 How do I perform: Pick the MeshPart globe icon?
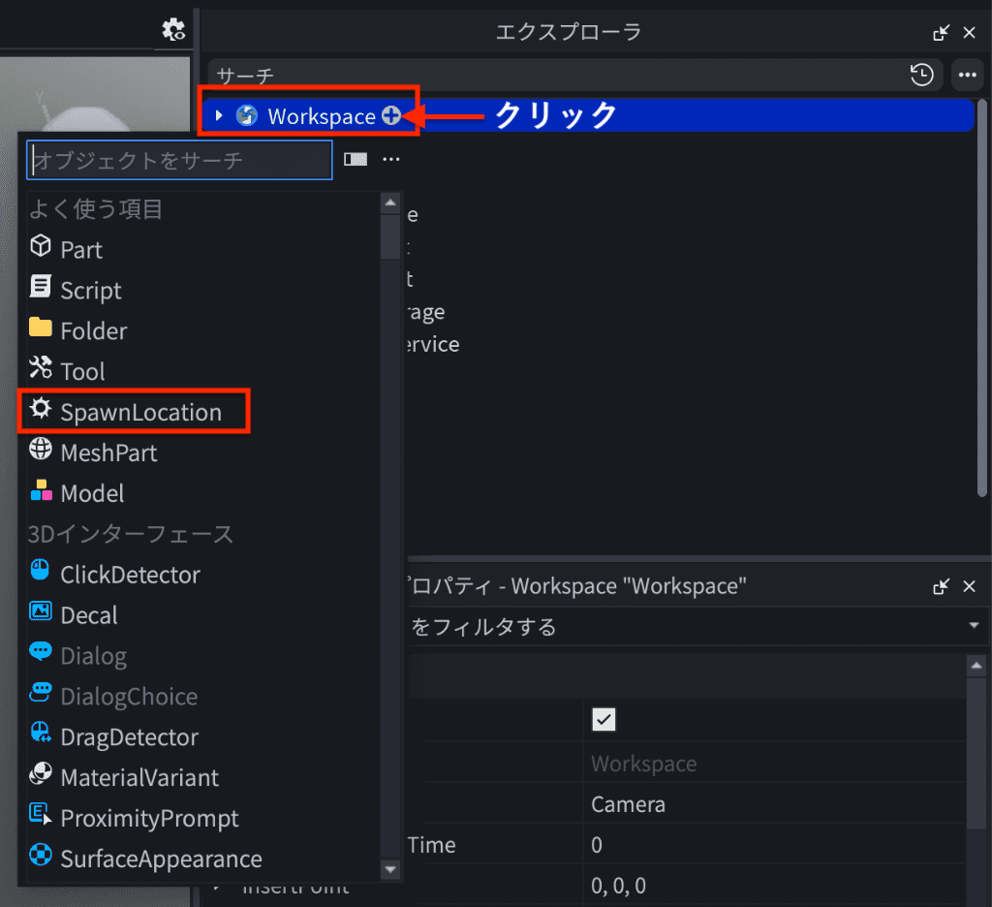(41, 451)
